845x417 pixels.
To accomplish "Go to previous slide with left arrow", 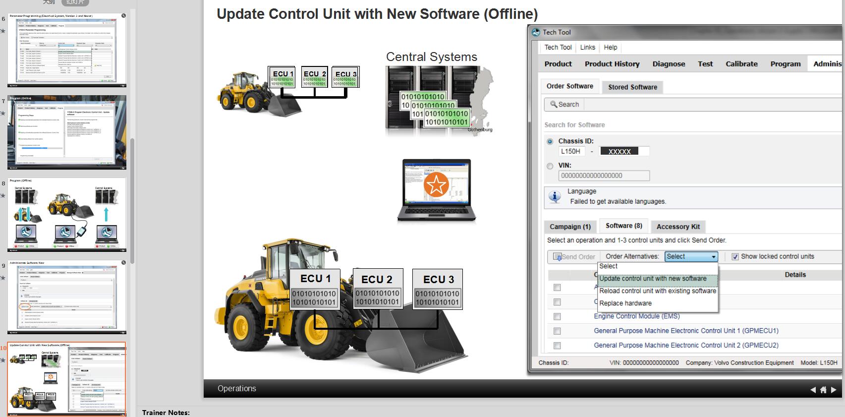I will coord(813,390).
